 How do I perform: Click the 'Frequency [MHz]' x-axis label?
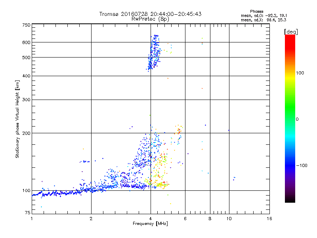click(x=150, y=223)
